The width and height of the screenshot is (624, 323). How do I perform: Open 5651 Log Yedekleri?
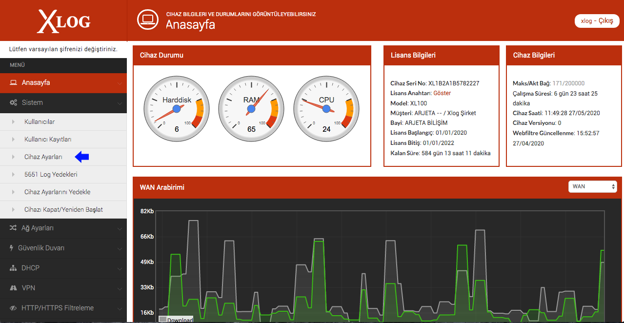click(x=63, y=175)
